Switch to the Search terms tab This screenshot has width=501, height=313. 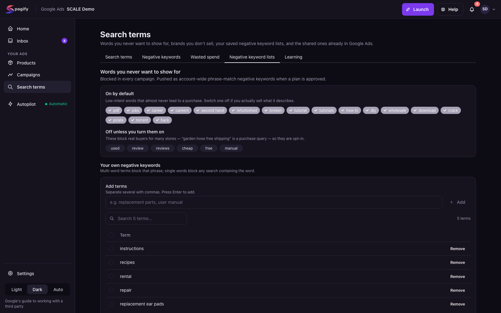tap(119, 57)
